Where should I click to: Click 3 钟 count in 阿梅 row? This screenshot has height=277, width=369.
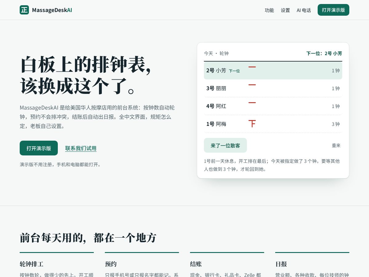[x=336, y=124]
